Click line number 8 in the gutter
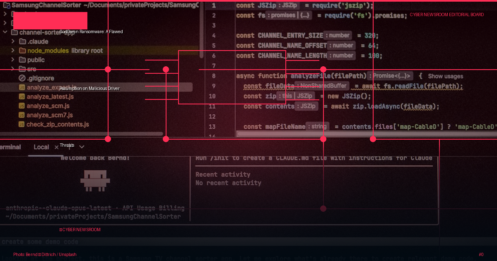Screen dimensions: 497x261 click(214, 76)
